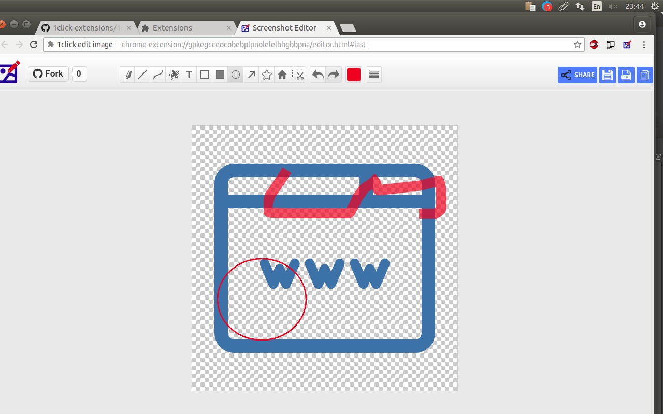This screenshot has width=663, height=414.
Task: Open the red color swatch picker
Action: point(354,75)
